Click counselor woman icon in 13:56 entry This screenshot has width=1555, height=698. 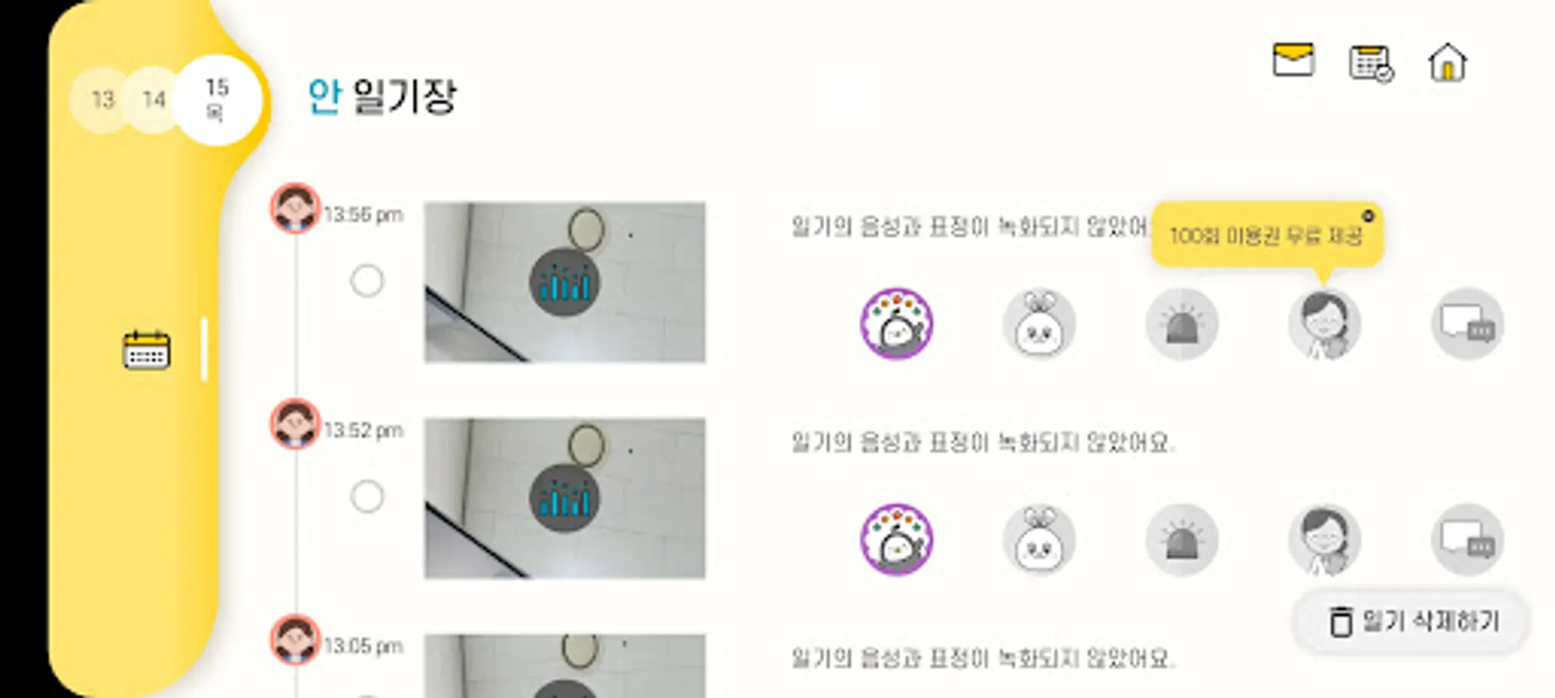[x=1324, y=324]
